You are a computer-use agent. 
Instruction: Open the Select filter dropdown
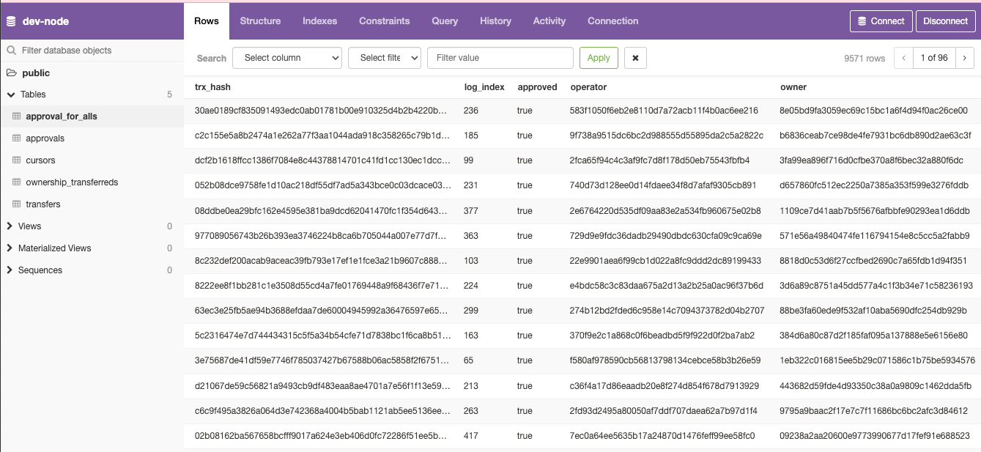pos(384,58)
